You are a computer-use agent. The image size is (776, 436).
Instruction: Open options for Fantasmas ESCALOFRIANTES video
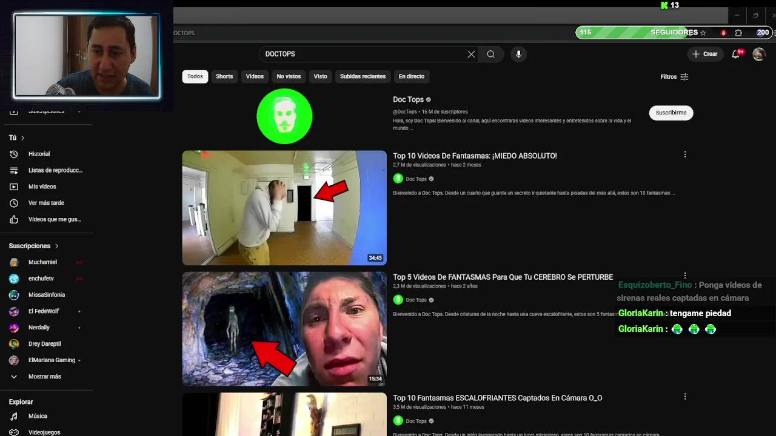(685, 397)
